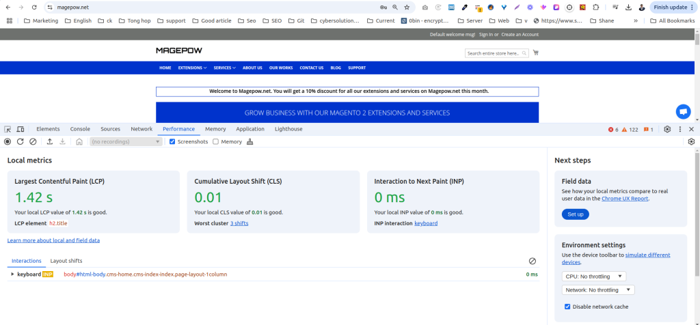700x325 pixels.
Task: Reload the browser page
Action: tap(34, 7)
